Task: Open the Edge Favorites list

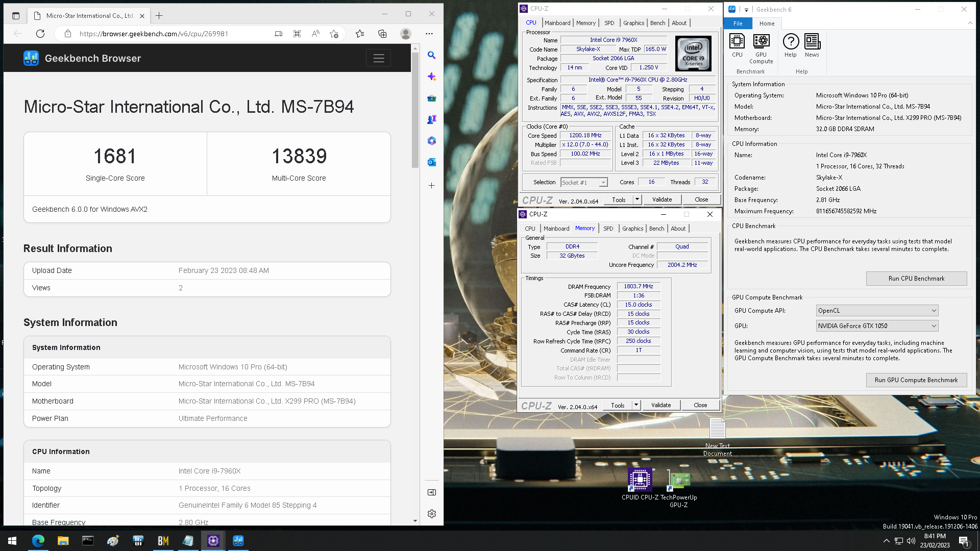Action: pyautogui.click(x=360, y=34)
